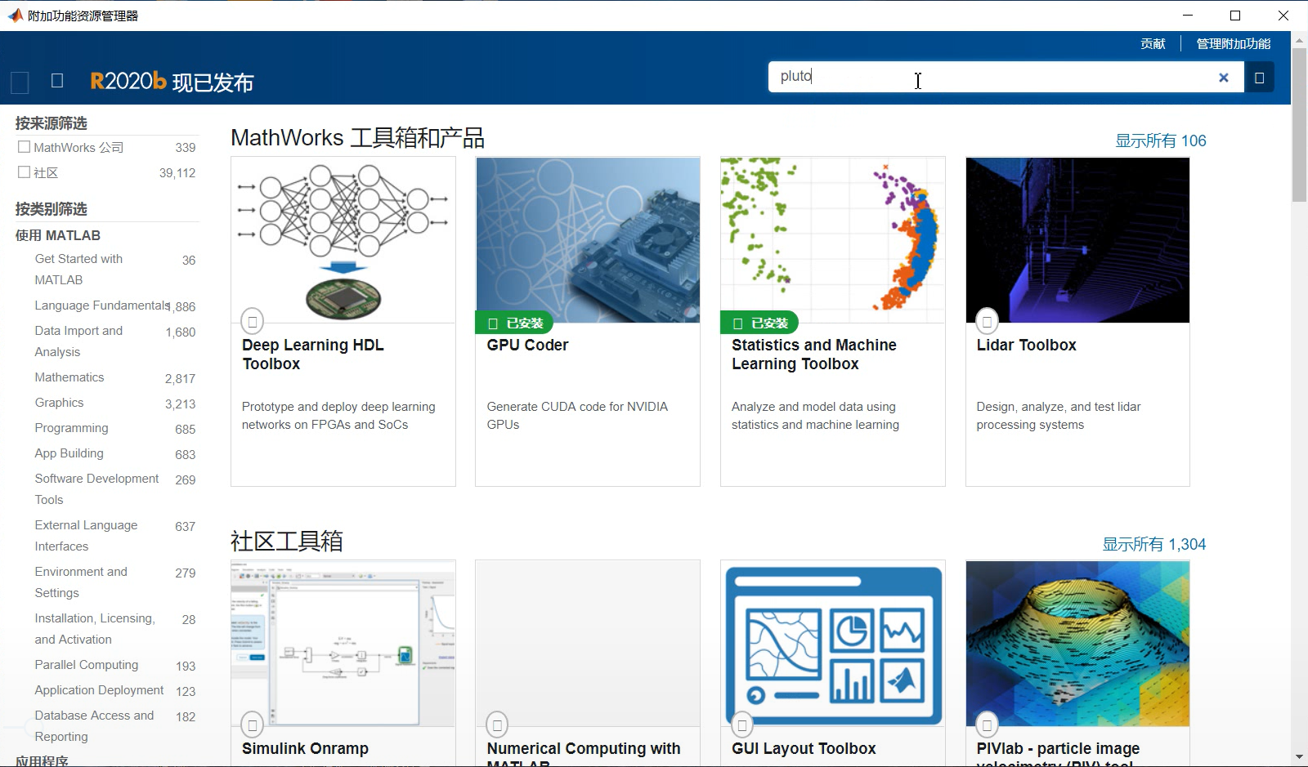This screenshot has width=1308, height=767.
Task: Click 显示所有 106 for MathWorks toolboxes
Action: (1159, 140)
